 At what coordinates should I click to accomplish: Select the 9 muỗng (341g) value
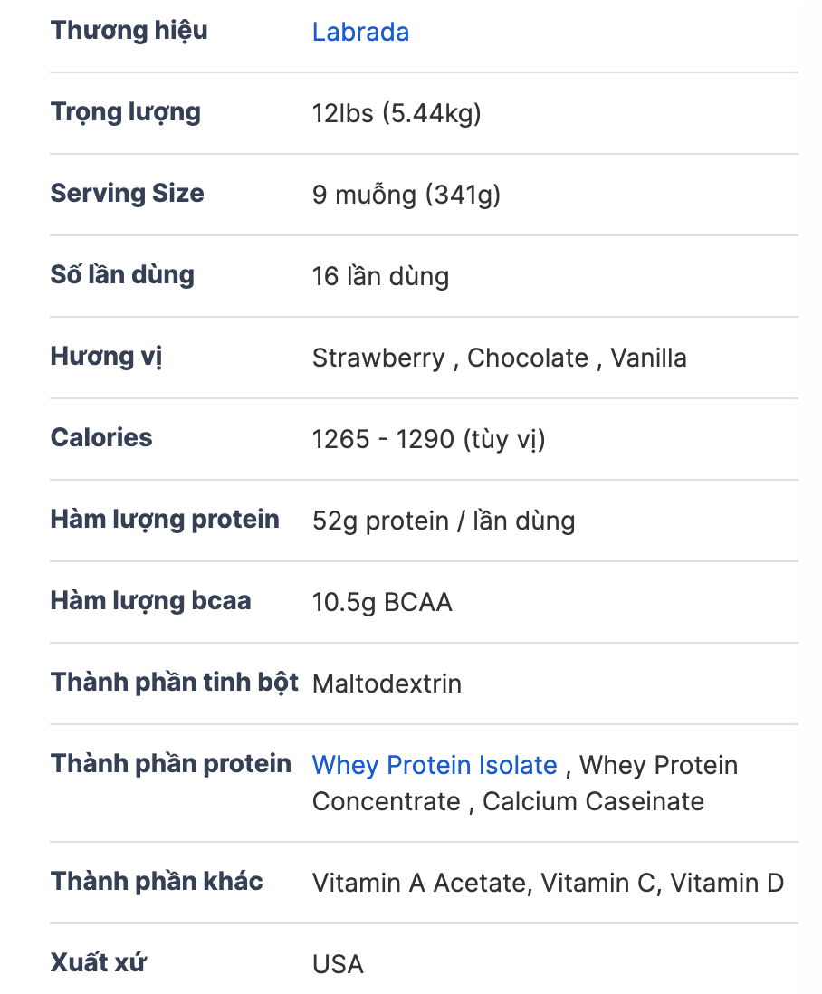406,196
